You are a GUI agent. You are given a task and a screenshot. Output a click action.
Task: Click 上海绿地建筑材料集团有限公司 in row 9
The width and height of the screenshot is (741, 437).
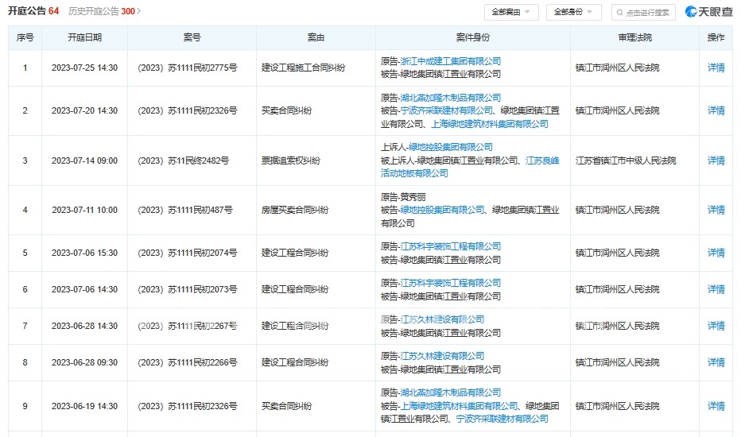(x=459, y=406)
